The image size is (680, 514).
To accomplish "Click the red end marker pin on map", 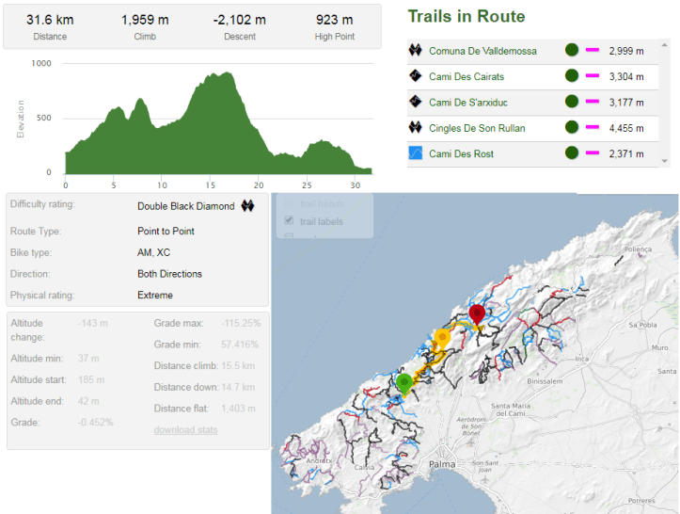I will point(477,314).
